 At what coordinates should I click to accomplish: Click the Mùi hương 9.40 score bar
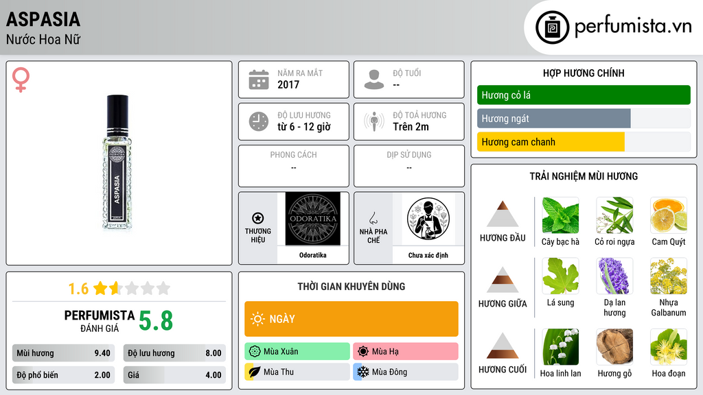coord(64,353)
